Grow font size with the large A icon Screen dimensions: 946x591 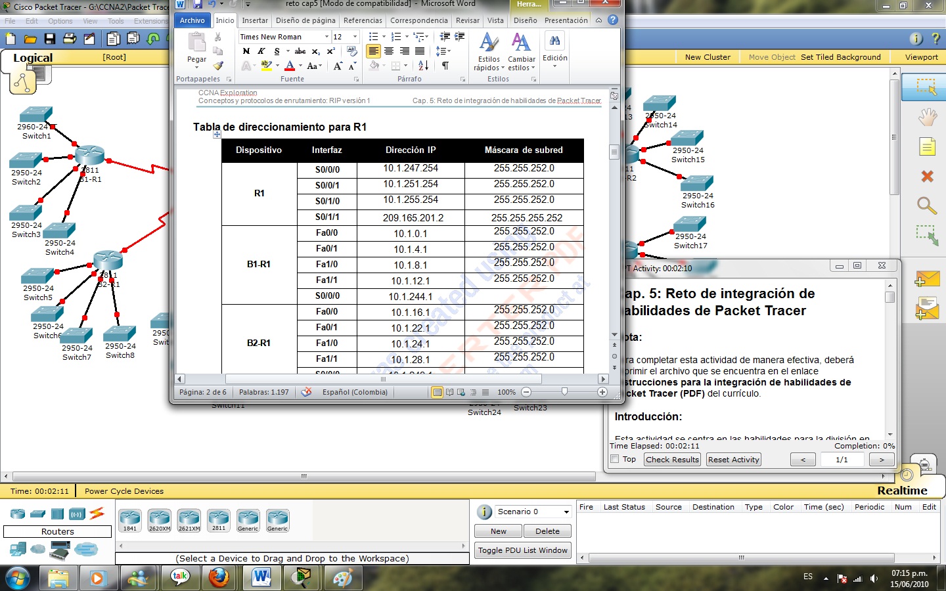[338, 66]
